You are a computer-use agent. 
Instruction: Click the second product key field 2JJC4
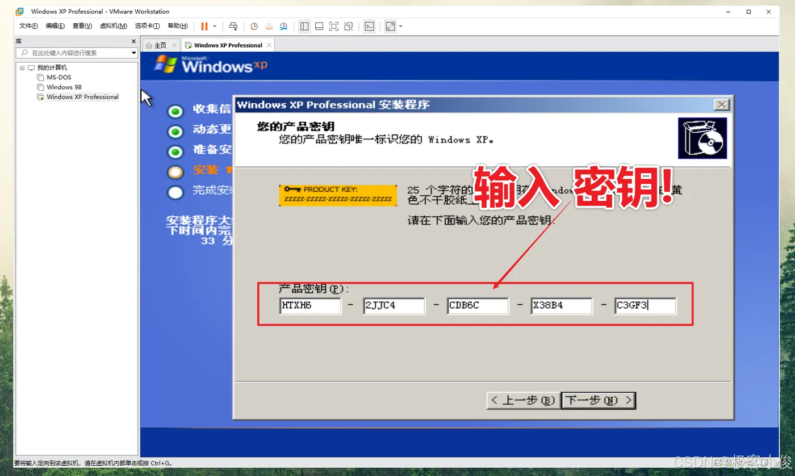tap(394, 306)
